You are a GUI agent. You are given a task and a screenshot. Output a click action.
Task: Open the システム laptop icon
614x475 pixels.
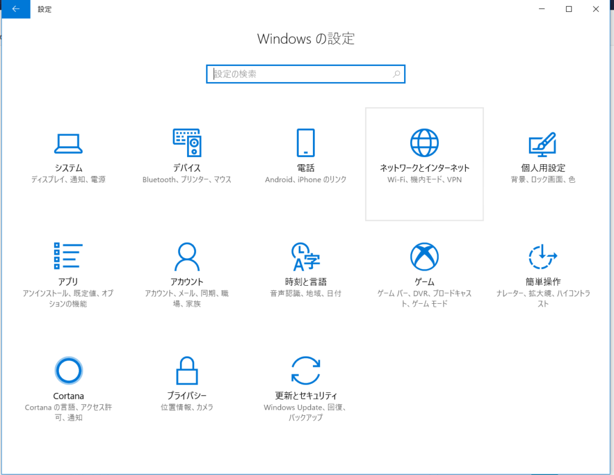click(68, 143)
